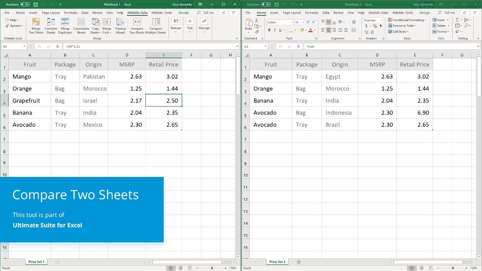482x271 pixels.
Task: Click the formula bar in Workbook 1
Action: coord(151,46)
